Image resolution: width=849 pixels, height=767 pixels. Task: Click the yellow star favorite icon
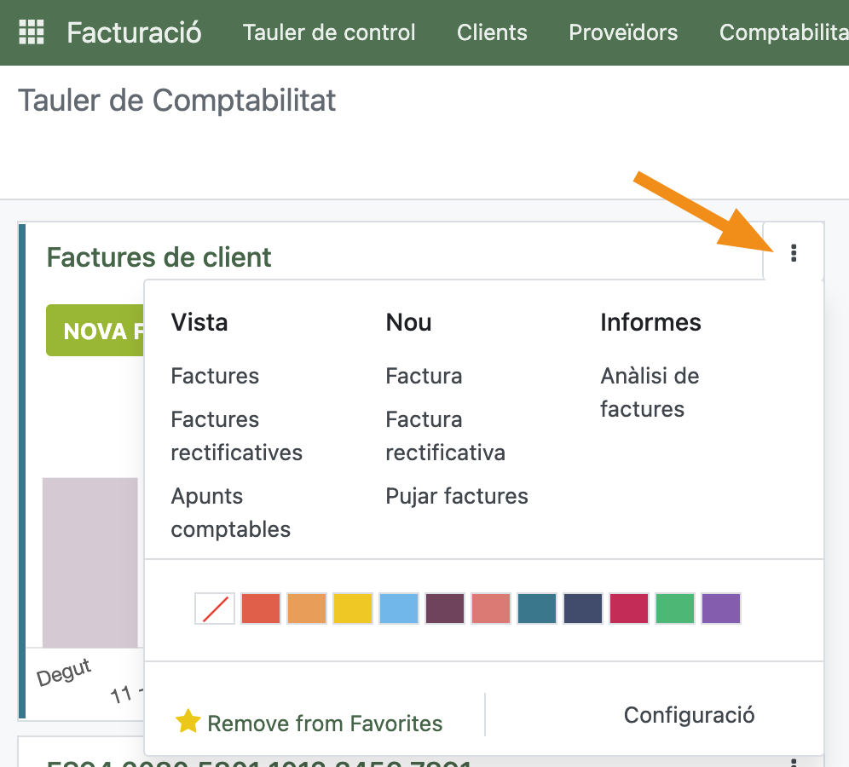(x=188, y=722)
